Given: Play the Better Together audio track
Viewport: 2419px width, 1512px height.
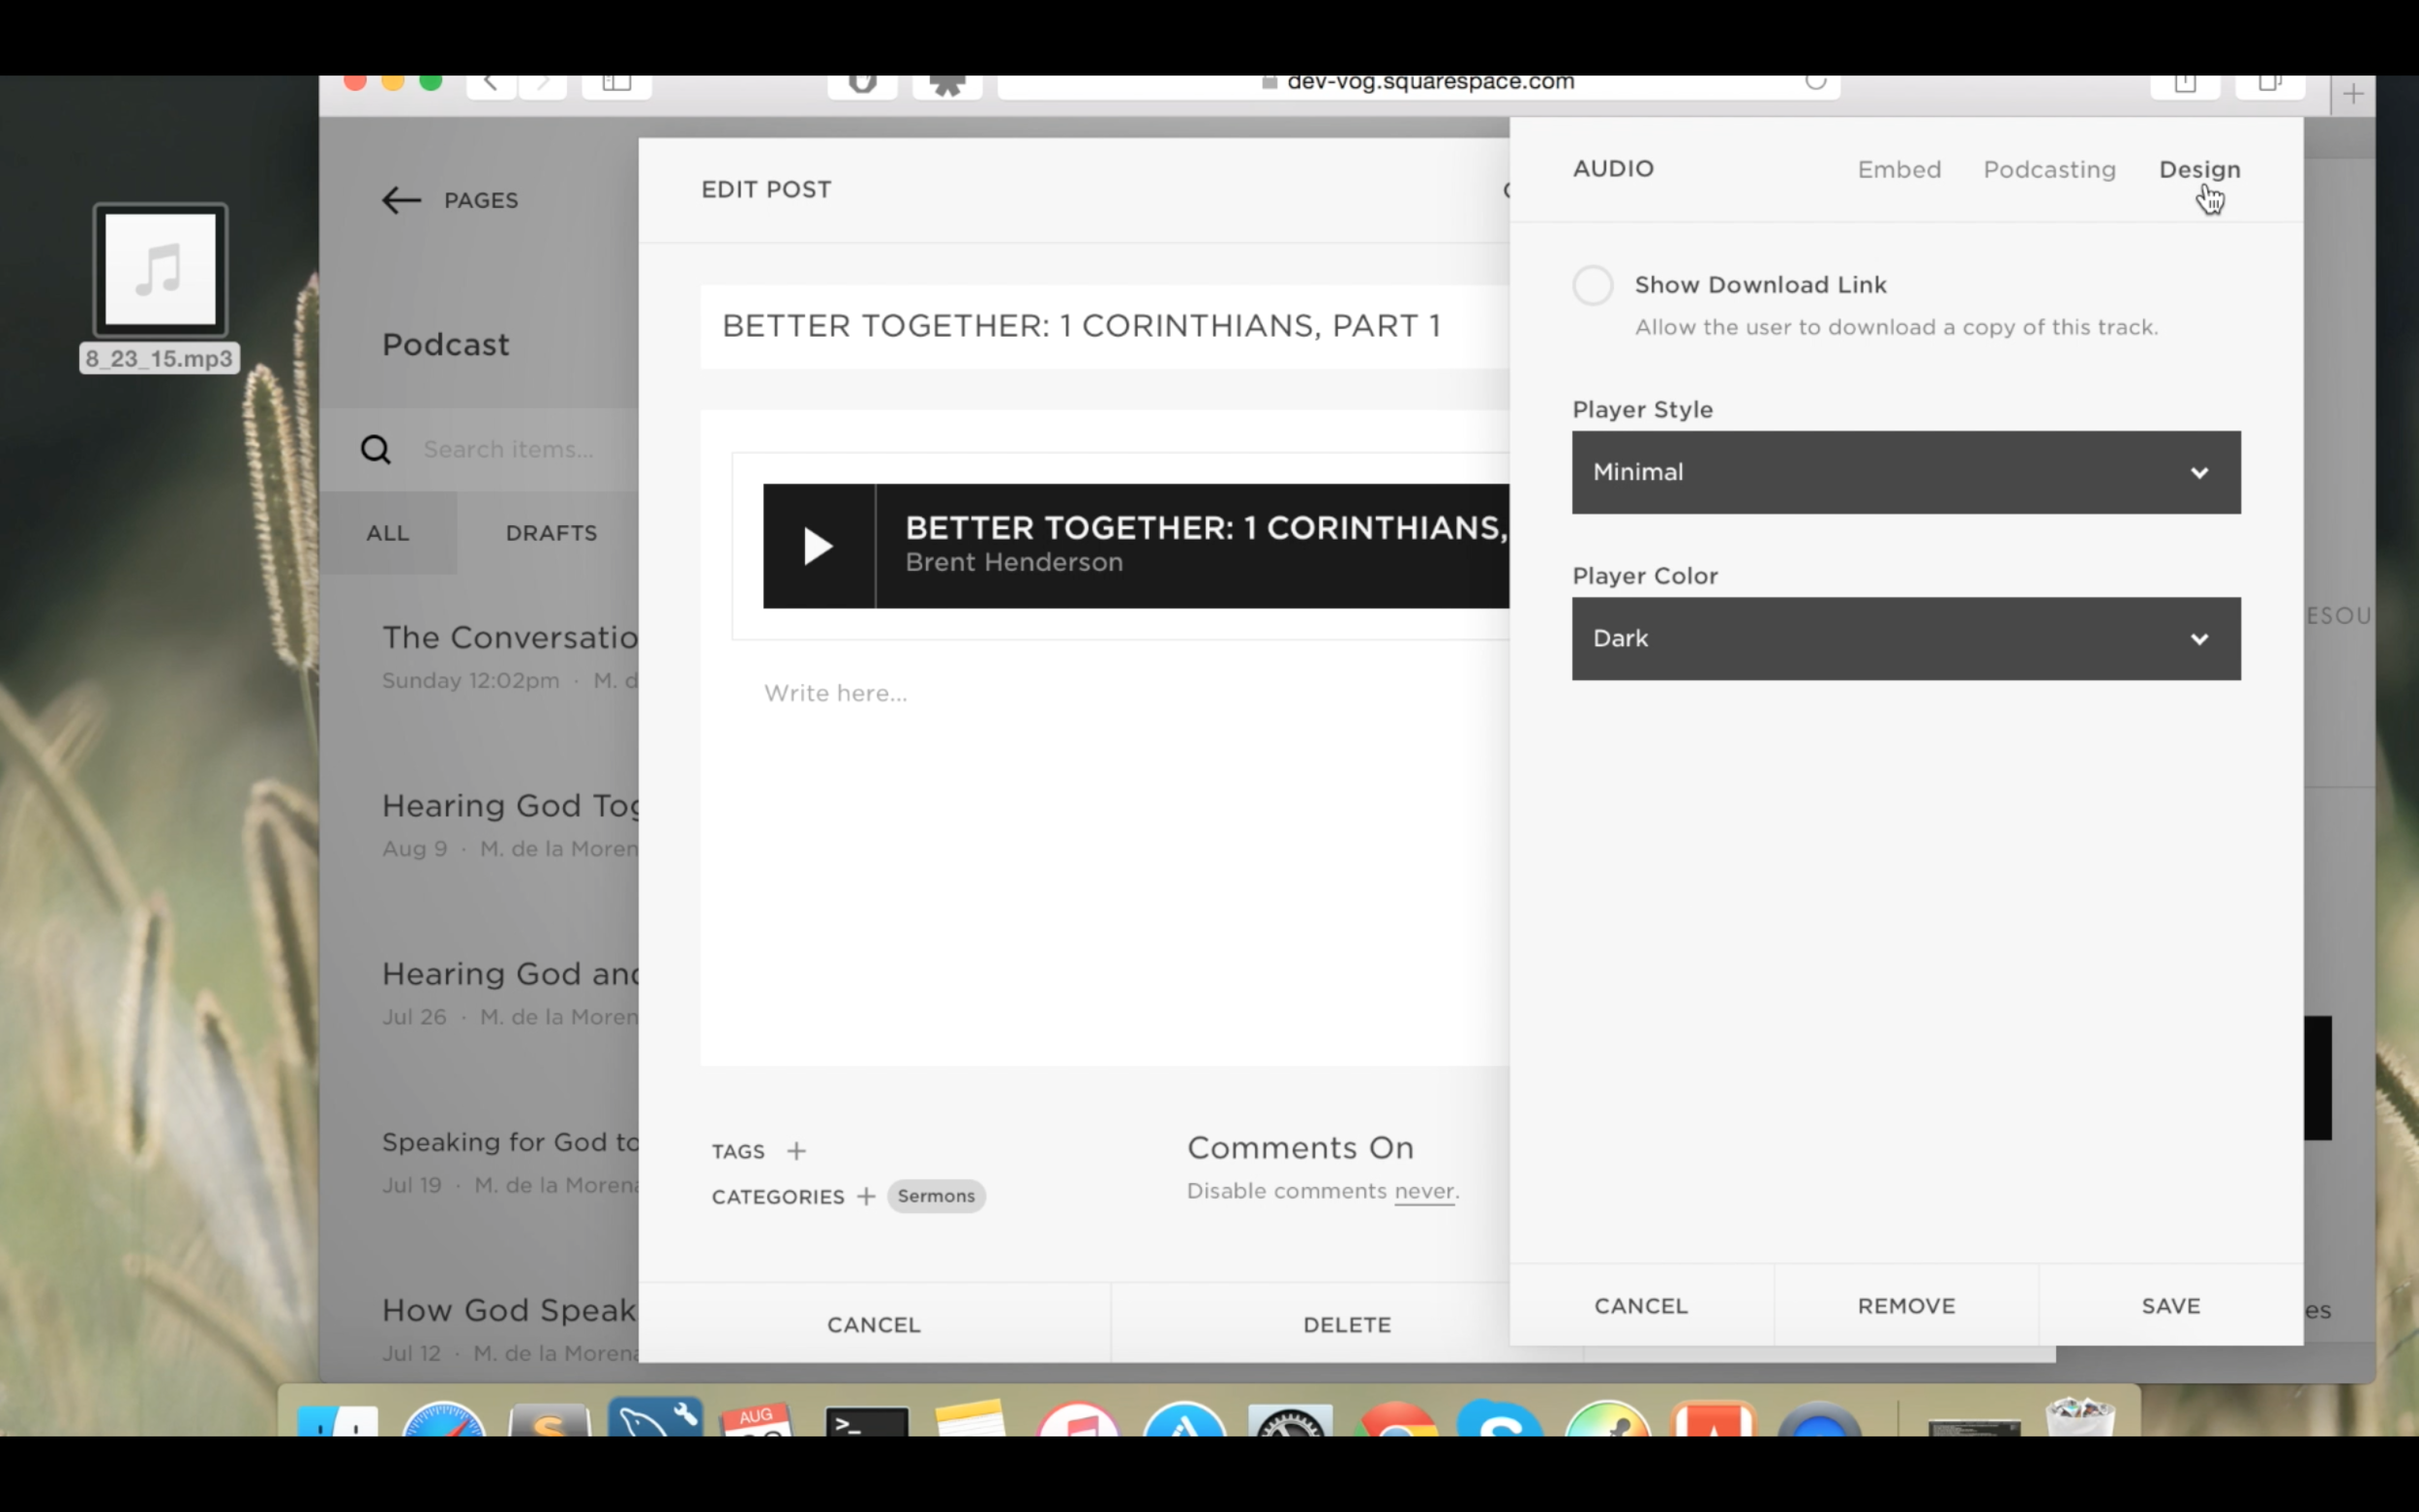Looking at the screenshot, I should (818, 546).
